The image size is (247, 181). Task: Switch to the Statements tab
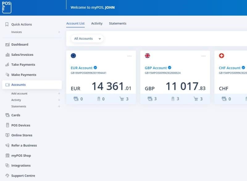pyautogui.click(x=117, y=24)
